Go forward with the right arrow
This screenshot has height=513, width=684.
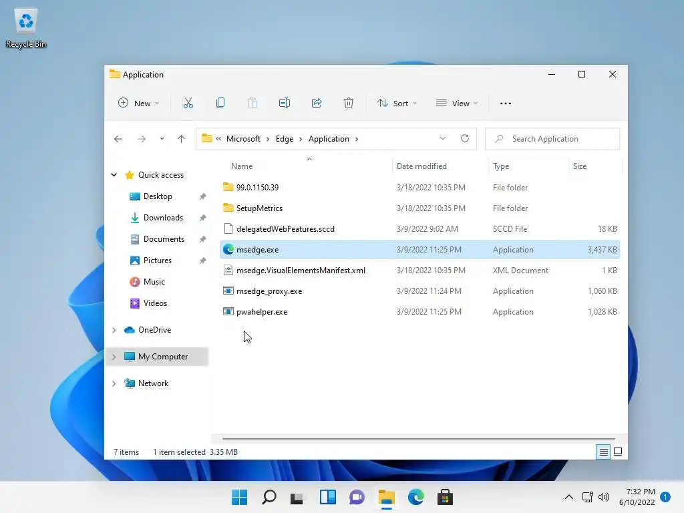click(142, 139)
